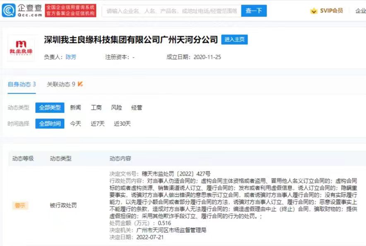Click the VIP badge next to 关联动态

80,84
